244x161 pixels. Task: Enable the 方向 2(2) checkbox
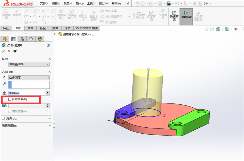click(x=3, y=118)
